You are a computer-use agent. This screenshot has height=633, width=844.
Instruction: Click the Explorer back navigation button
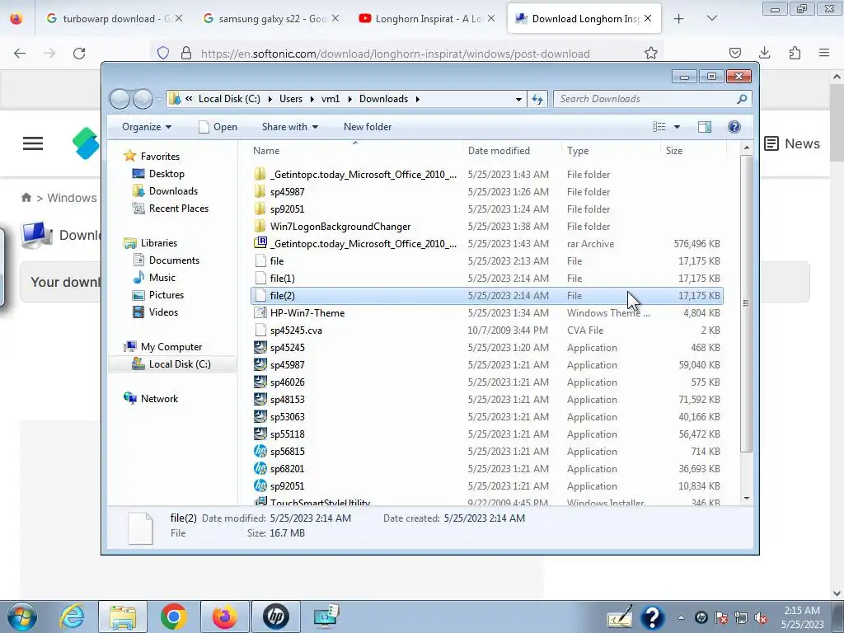coord(120,99)
